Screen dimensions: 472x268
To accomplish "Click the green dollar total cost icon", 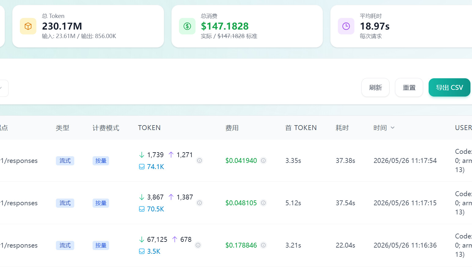I will tap(187, 26).
